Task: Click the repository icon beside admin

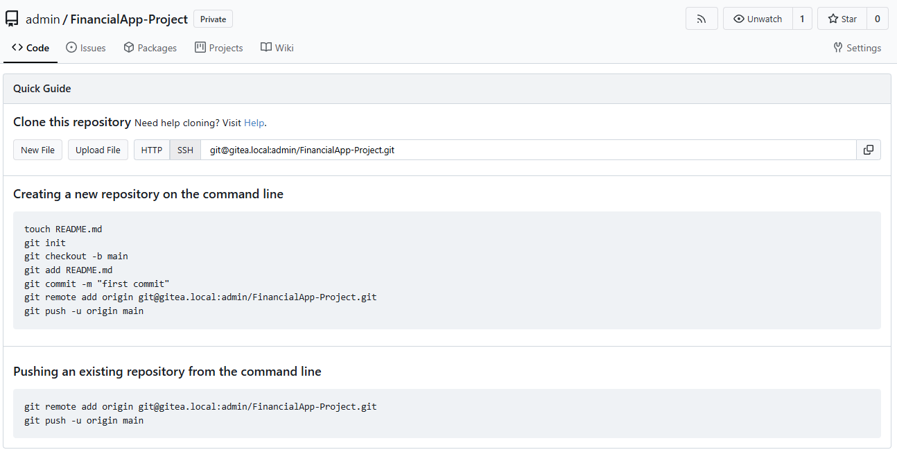Action: click(x=12, y=19)
